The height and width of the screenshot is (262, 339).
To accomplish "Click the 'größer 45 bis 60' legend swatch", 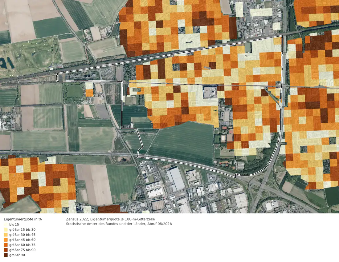I will 6,240.
